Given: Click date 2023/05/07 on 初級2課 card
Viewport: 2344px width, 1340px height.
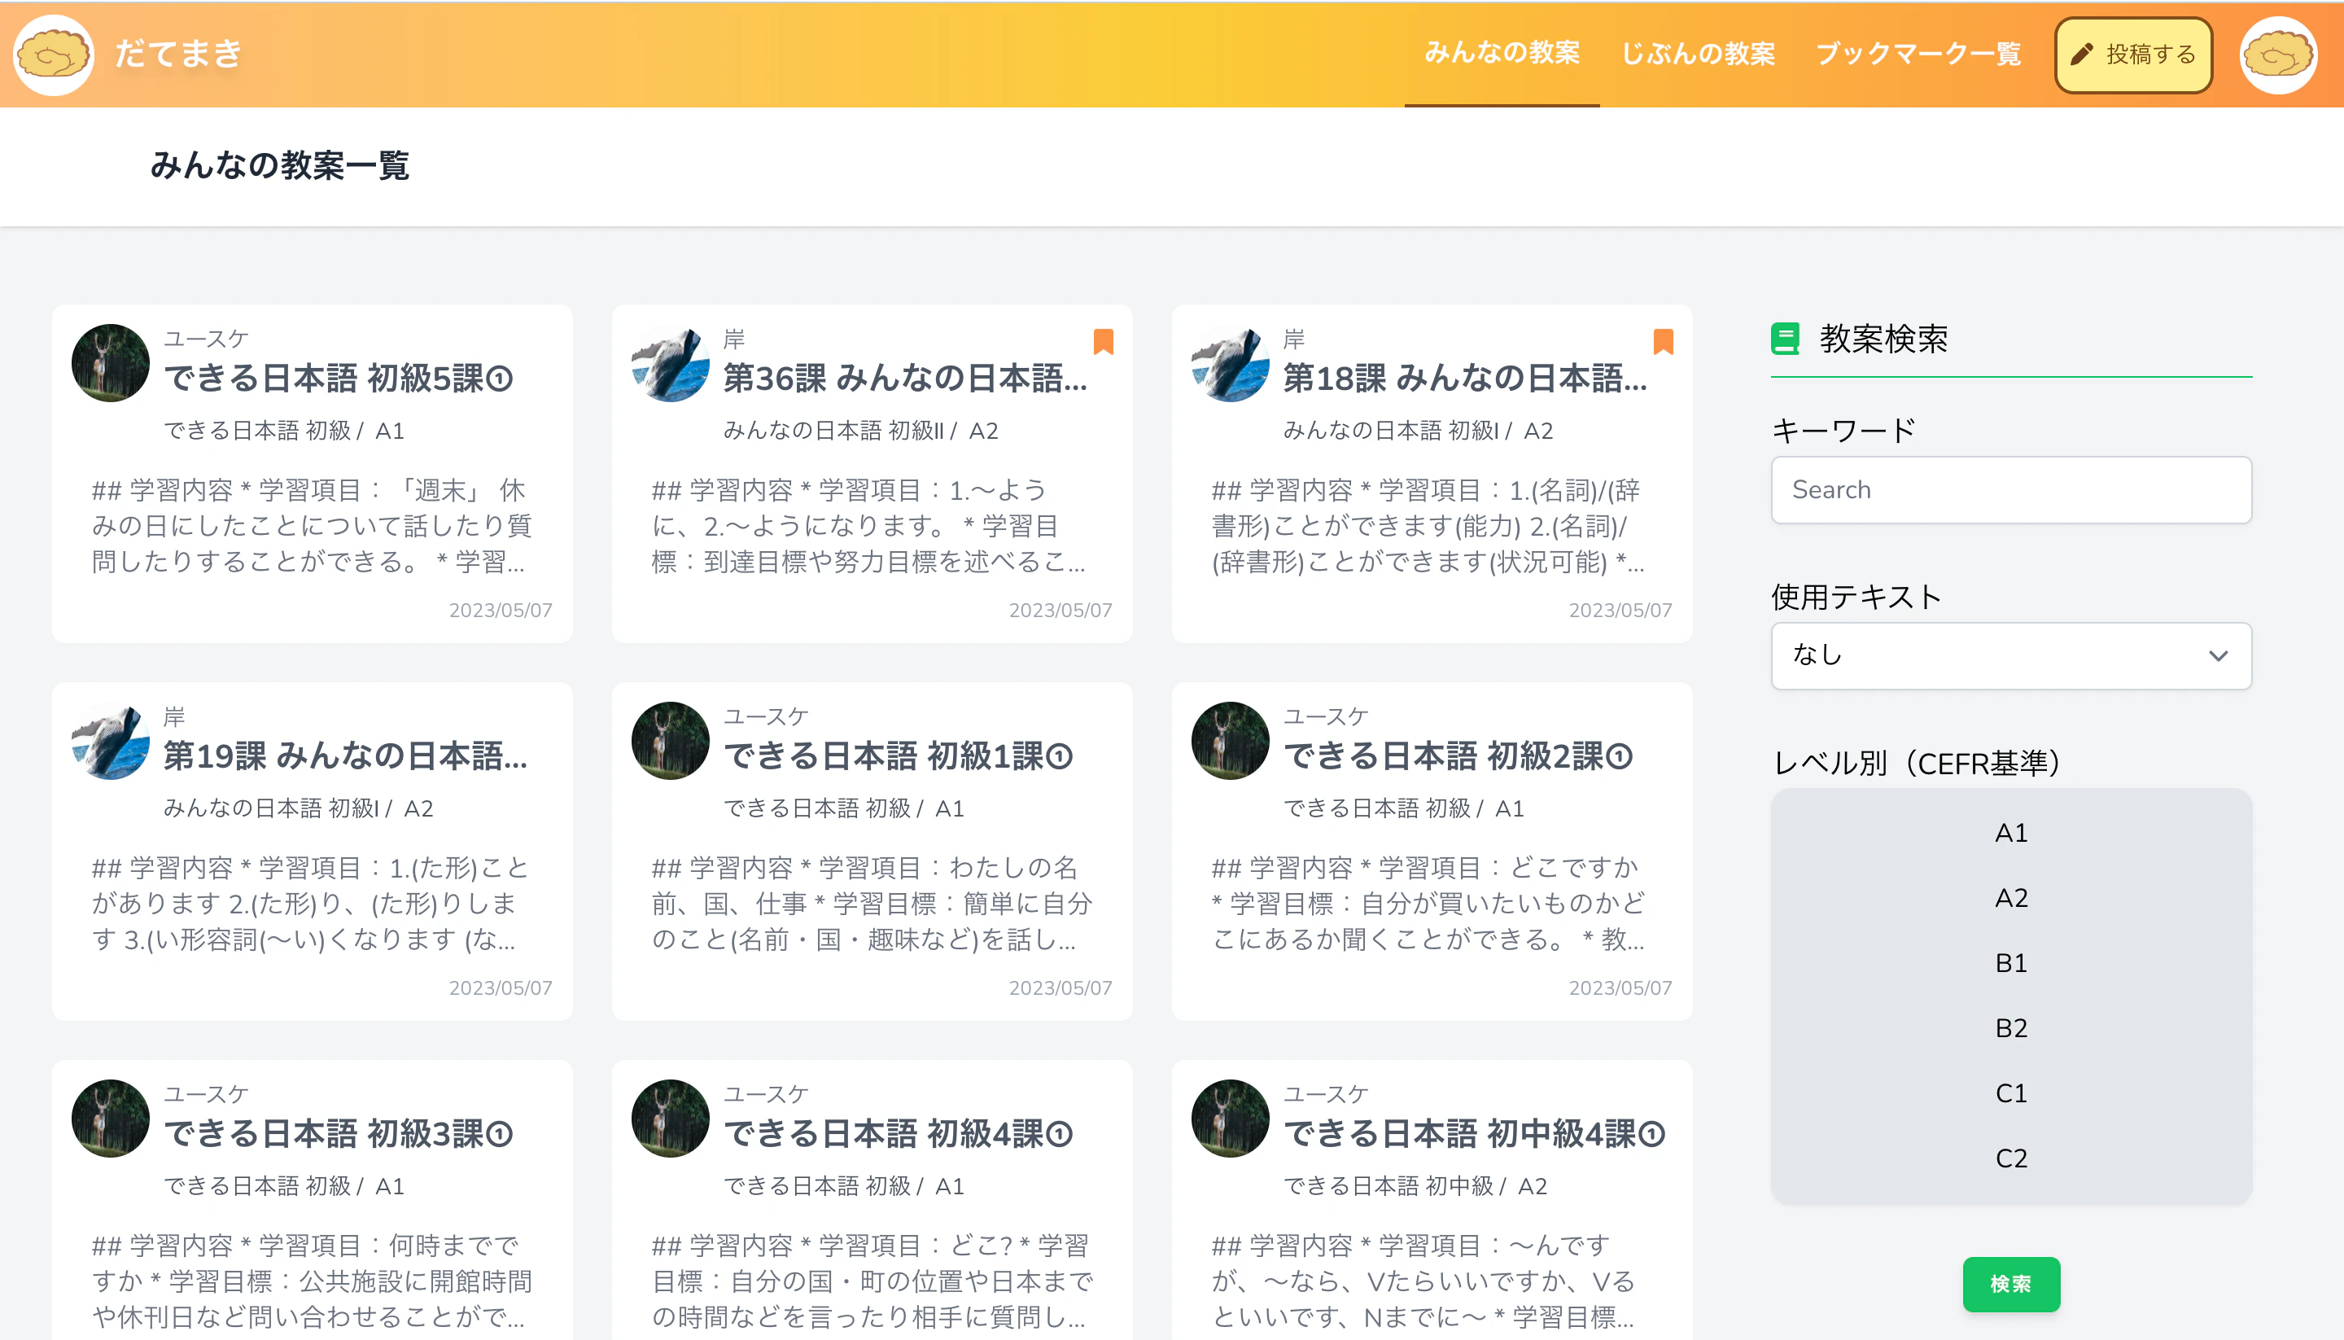Looking at the screenshot, I should pos(1620,987).
